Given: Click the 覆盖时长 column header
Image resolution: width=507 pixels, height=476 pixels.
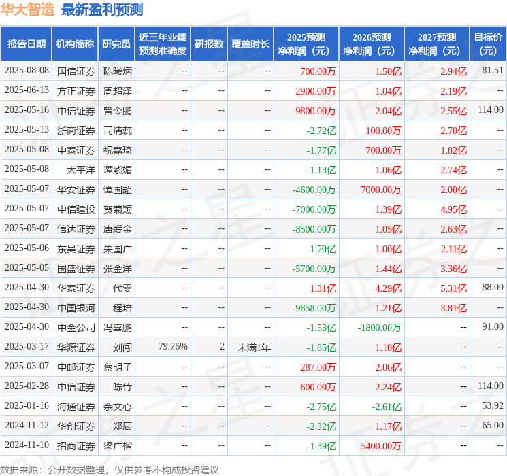Looking at the screenshot, I should pos(250,44).
